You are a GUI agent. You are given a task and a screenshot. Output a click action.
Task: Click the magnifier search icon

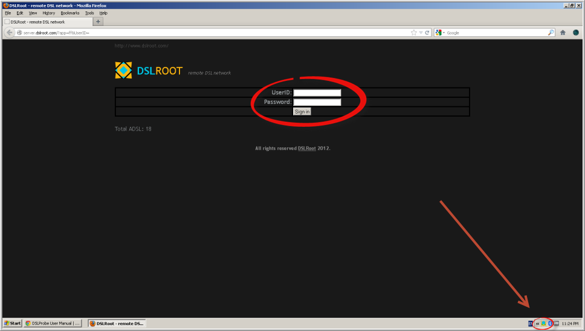551,33
